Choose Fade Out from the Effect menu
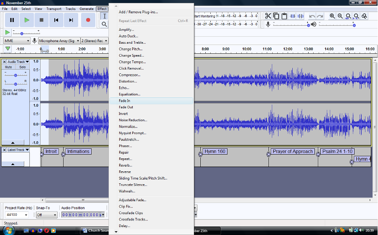The image size is (378, 235). 151,107
